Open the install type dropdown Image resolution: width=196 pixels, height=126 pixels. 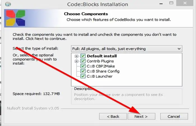(127, 49)
